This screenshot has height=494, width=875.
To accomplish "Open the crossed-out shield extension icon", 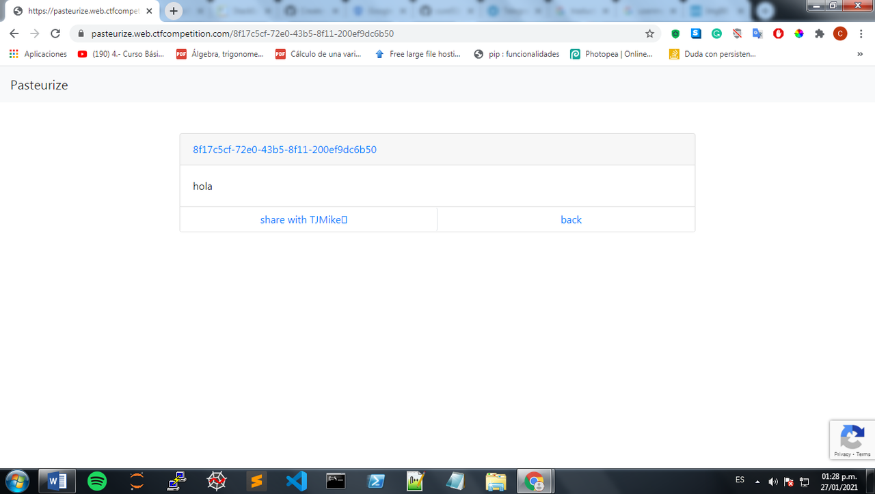I will (737, 33).
